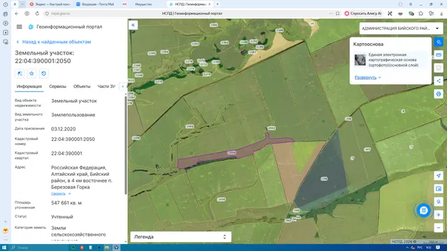
Task: Print the map using the printer icon
Action: click(x=439, y=94)
